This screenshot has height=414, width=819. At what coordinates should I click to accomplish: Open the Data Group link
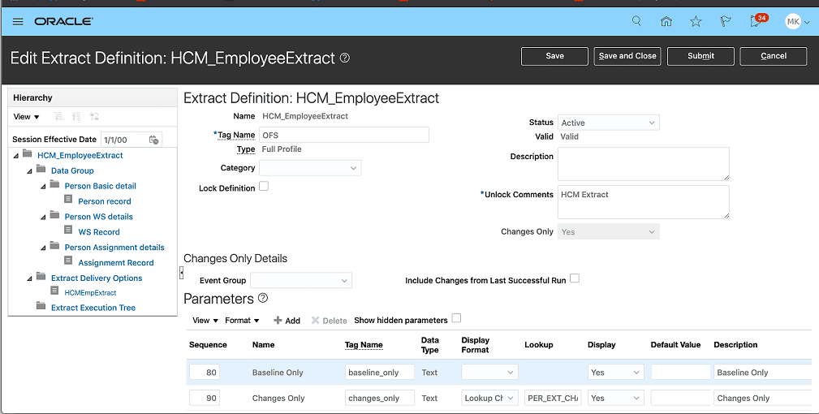[x=72, y=170]
